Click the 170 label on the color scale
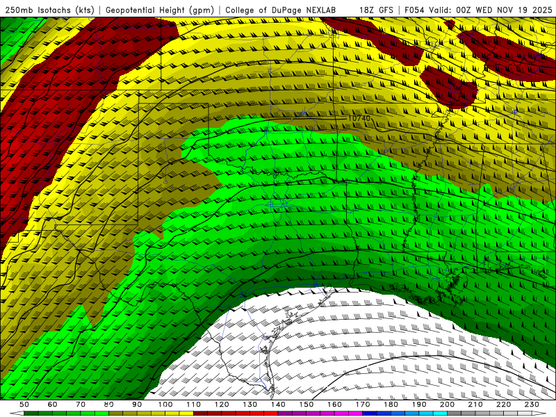556x417 pixels. click(x=363, y=404)
